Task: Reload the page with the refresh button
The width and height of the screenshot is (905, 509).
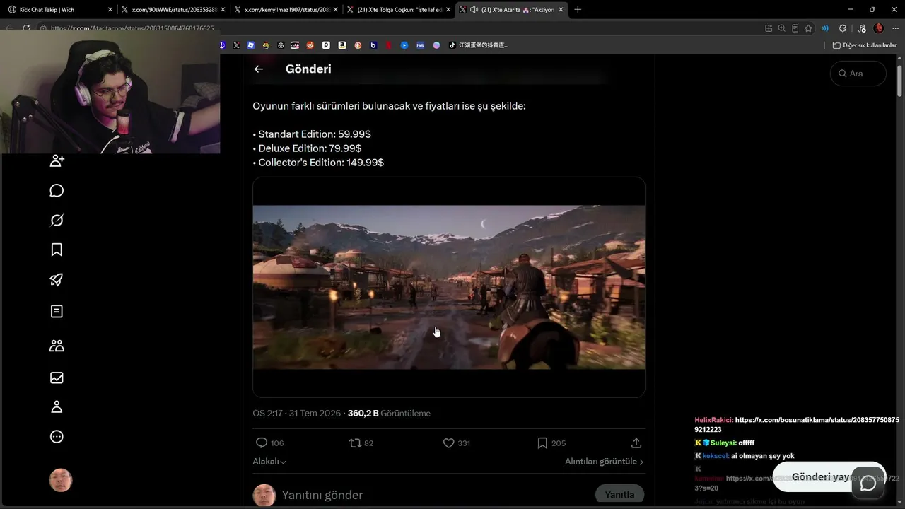Action: (26, 28)
